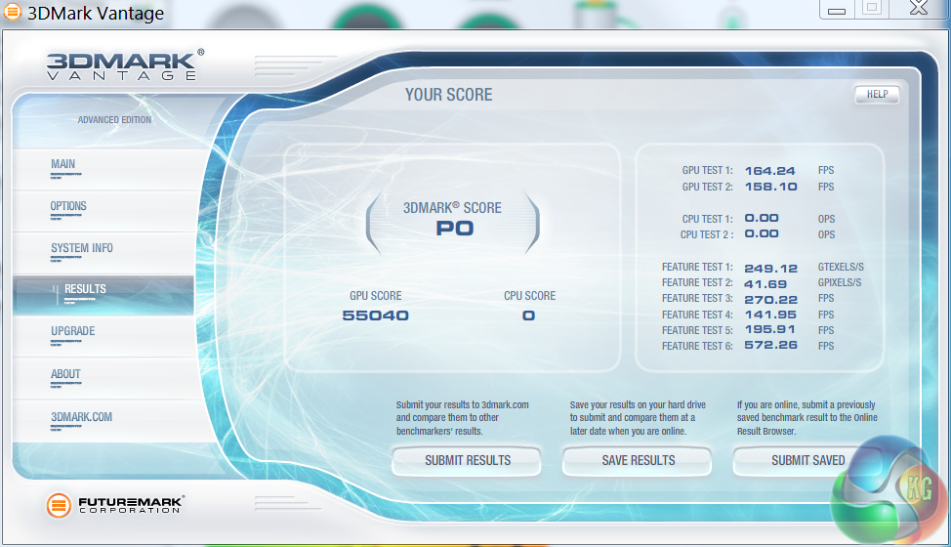Click the 3DMARK SCORE label
951x547 pixels.
[452, 208]
